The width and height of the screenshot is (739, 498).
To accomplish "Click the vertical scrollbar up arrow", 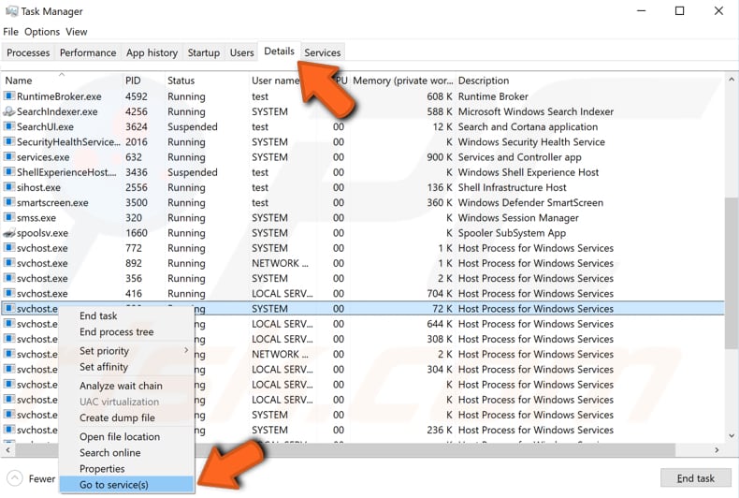I will [732, 80].
